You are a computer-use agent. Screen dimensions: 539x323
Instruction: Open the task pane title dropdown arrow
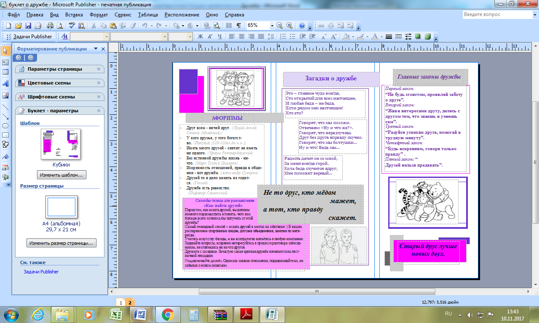(x=96, y=49)
